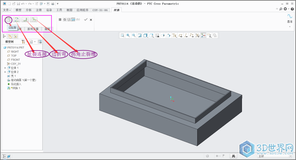Select the Edge Bend tool icon
This screenshot has height=160, width=296.
25,20
